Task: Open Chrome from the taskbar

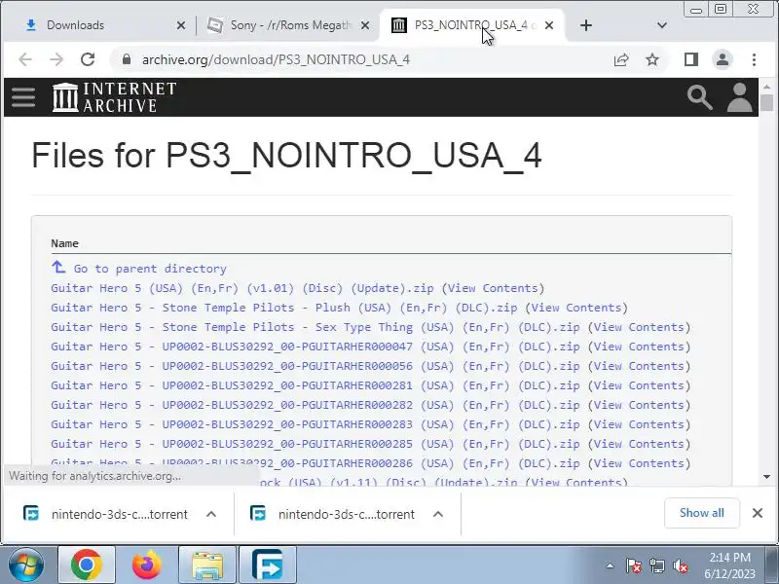Action: click(87, 565)
